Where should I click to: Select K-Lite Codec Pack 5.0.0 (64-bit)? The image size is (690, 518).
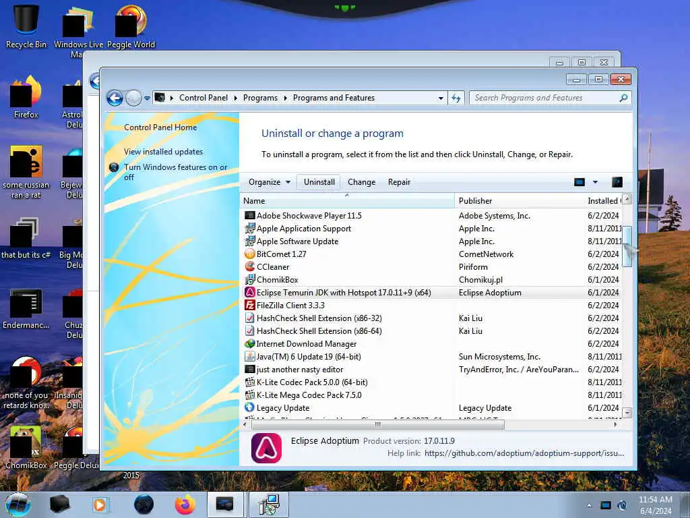coord(312,382)
